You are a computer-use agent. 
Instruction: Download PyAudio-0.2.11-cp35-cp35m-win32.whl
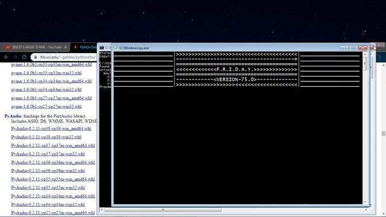(x=48, y=187)
